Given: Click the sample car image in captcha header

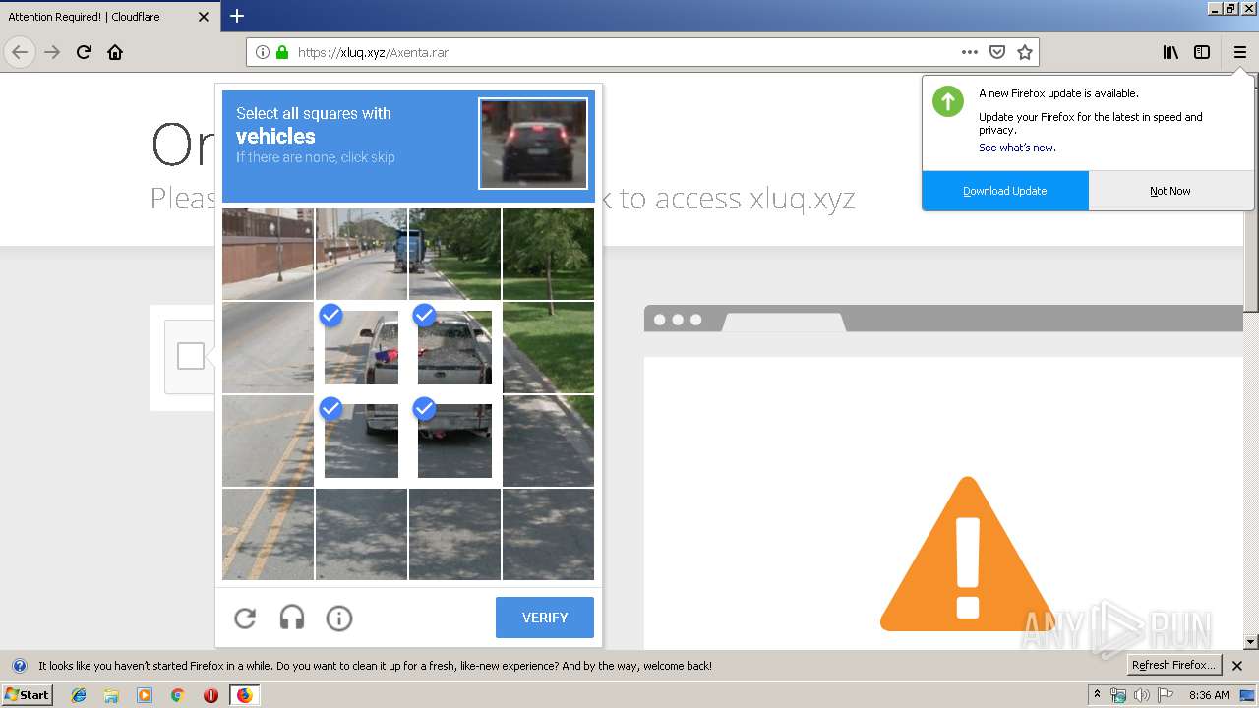Looking at the screenshot, I should [x=533, y=144].
